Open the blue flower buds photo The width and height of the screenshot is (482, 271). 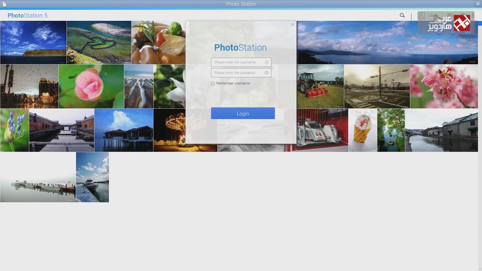[14, 130]
